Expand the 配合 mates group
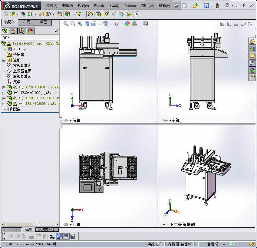The height and width of the screenshot is (248, 257). pyautogui.click(x=14, y=109)
